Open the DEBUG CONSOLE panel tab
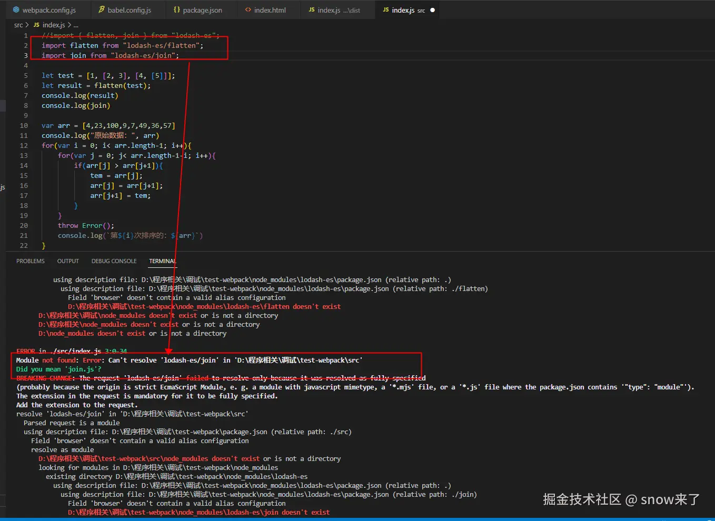 [114, 261]
